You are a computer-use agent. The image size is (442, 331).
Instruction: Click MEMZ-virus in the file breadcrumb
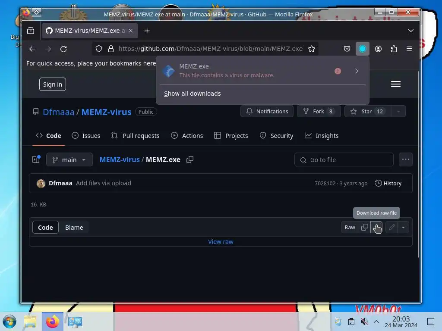120,159
